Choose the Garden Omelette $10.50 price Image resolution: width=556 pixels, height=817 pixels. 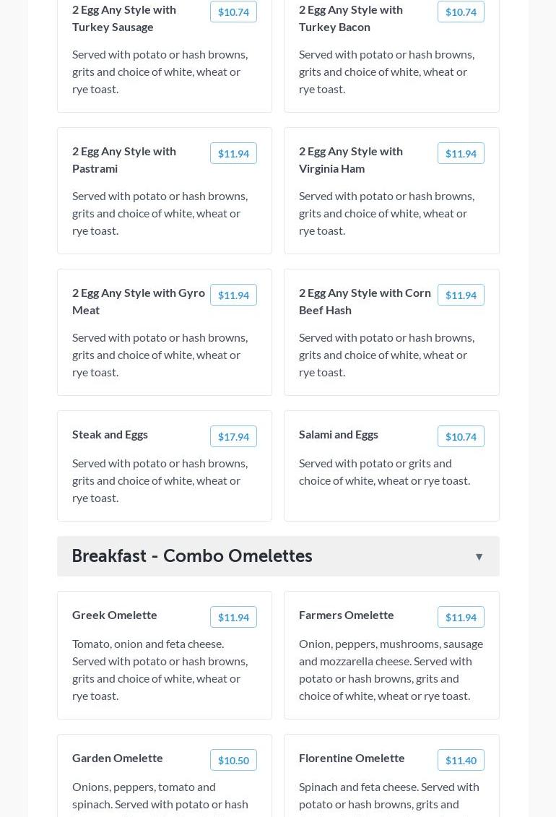(233, 760)
